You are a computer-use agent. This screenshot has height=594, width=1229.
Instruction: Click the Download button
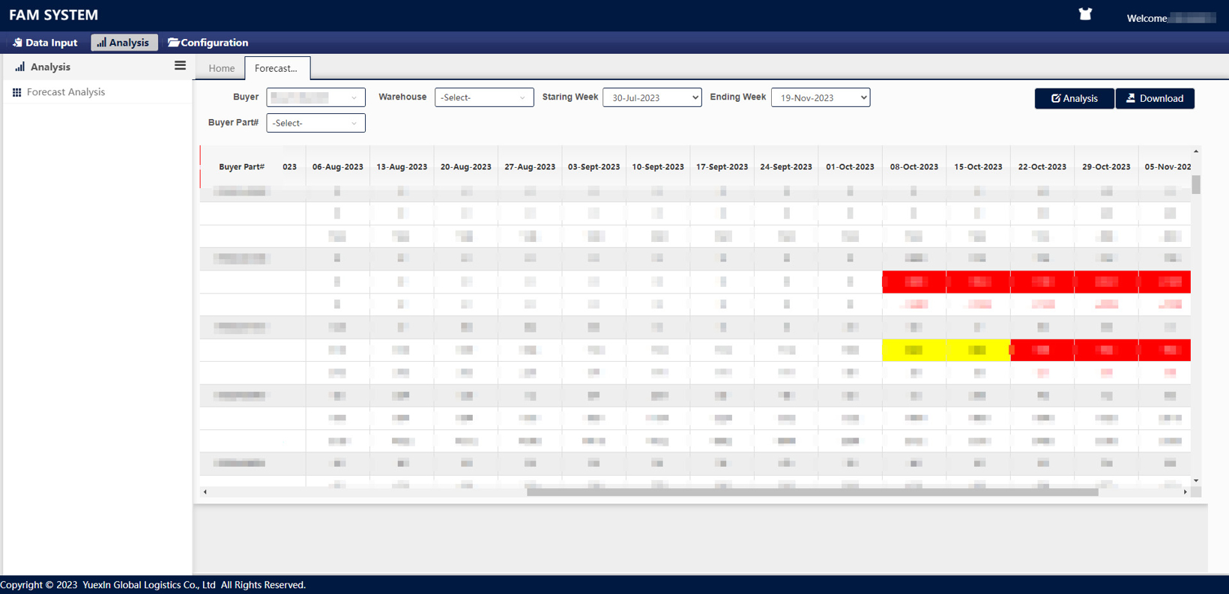tap(1155, 98)
